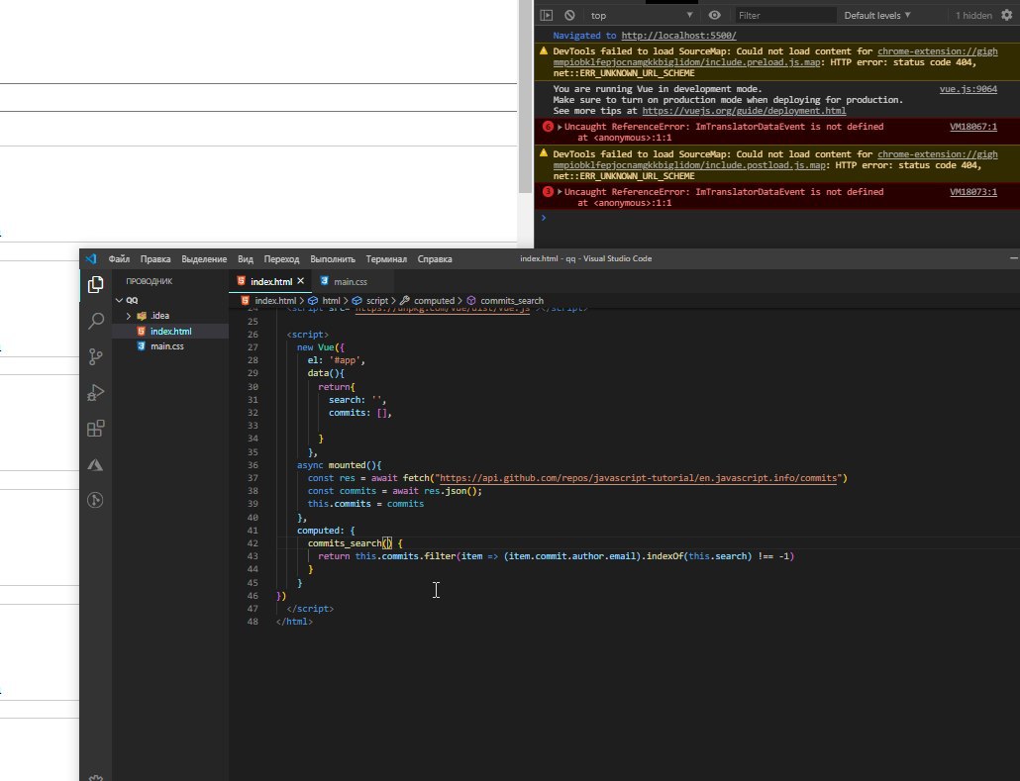
Task: Open the Default levels dropdown
Action: tap(877, 15)
